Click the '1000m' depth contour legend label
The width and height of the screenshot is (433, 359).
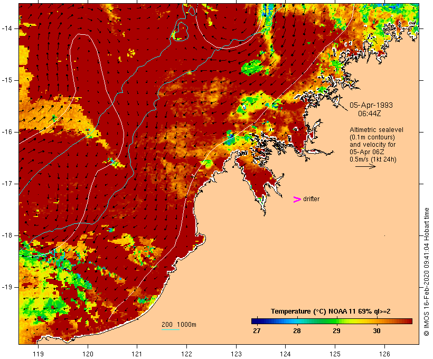tap(187, 325)
